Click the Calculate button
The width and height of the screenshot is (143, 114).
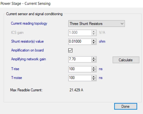(x=126, y=60)
